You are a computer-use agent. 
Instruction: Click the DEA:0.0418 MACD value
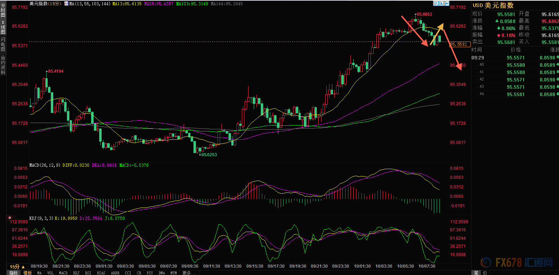pos(104,165)
